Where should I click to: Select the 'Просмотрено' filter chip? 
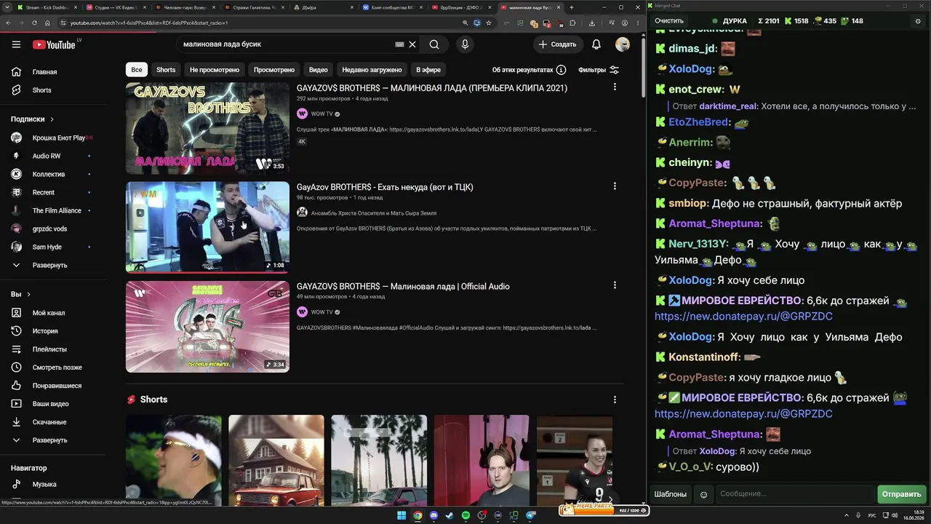tap(274, 70)
